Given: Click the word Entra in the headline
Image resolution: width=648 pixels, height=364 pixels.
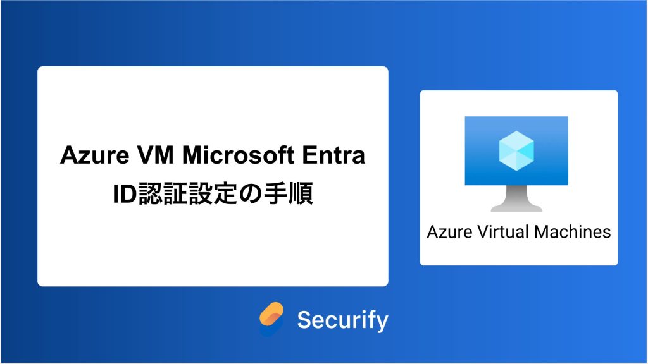Looking at the screenshot, I should point(333,155).
